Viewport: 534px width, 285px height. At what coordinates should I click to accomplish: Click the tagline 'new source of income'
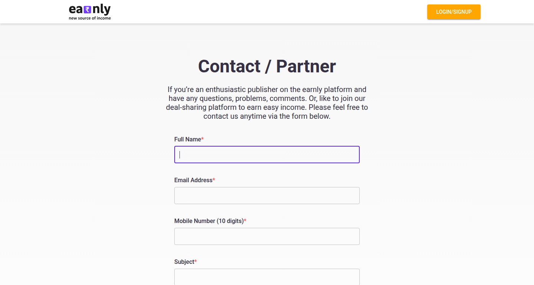click(89, 18)
